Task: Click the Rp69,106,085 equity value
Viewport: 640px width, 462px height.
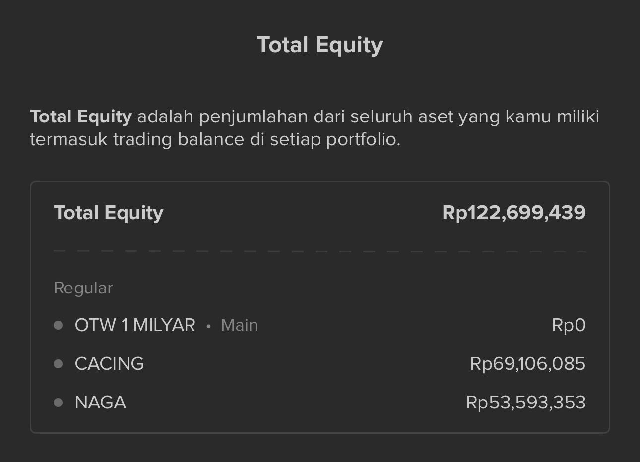Action: click(527, 364)
